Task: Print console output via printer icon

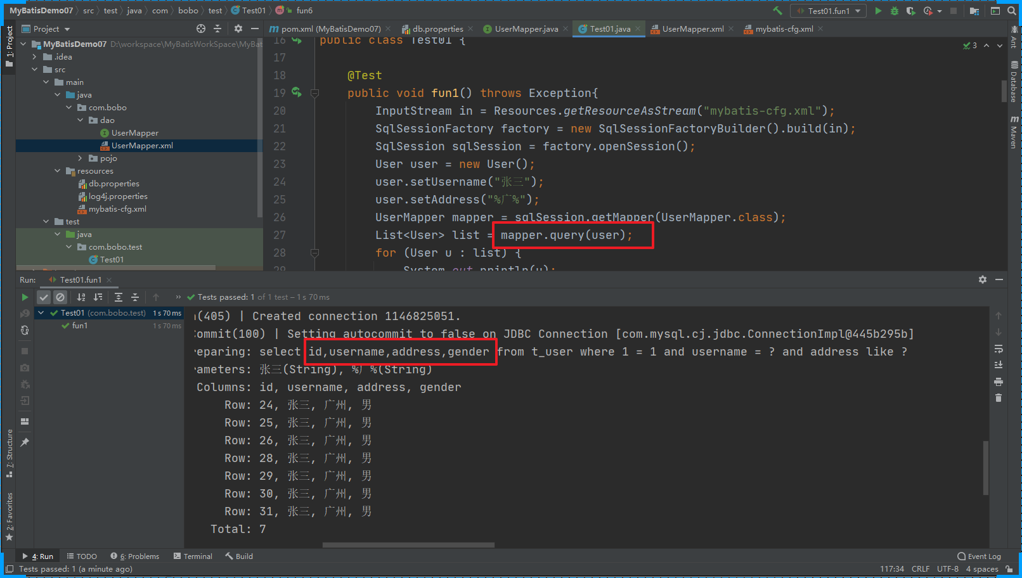Action: 999,382
